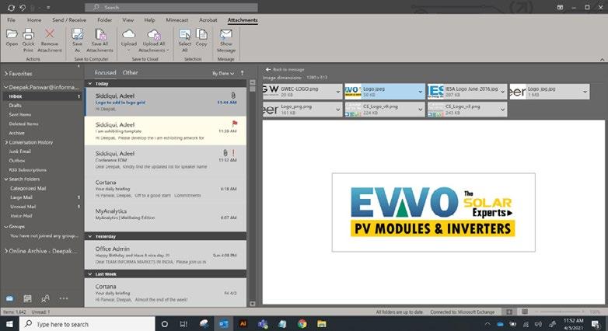Open the Send / Receive tab
608x331 pixels.
[x=69, y=19]
